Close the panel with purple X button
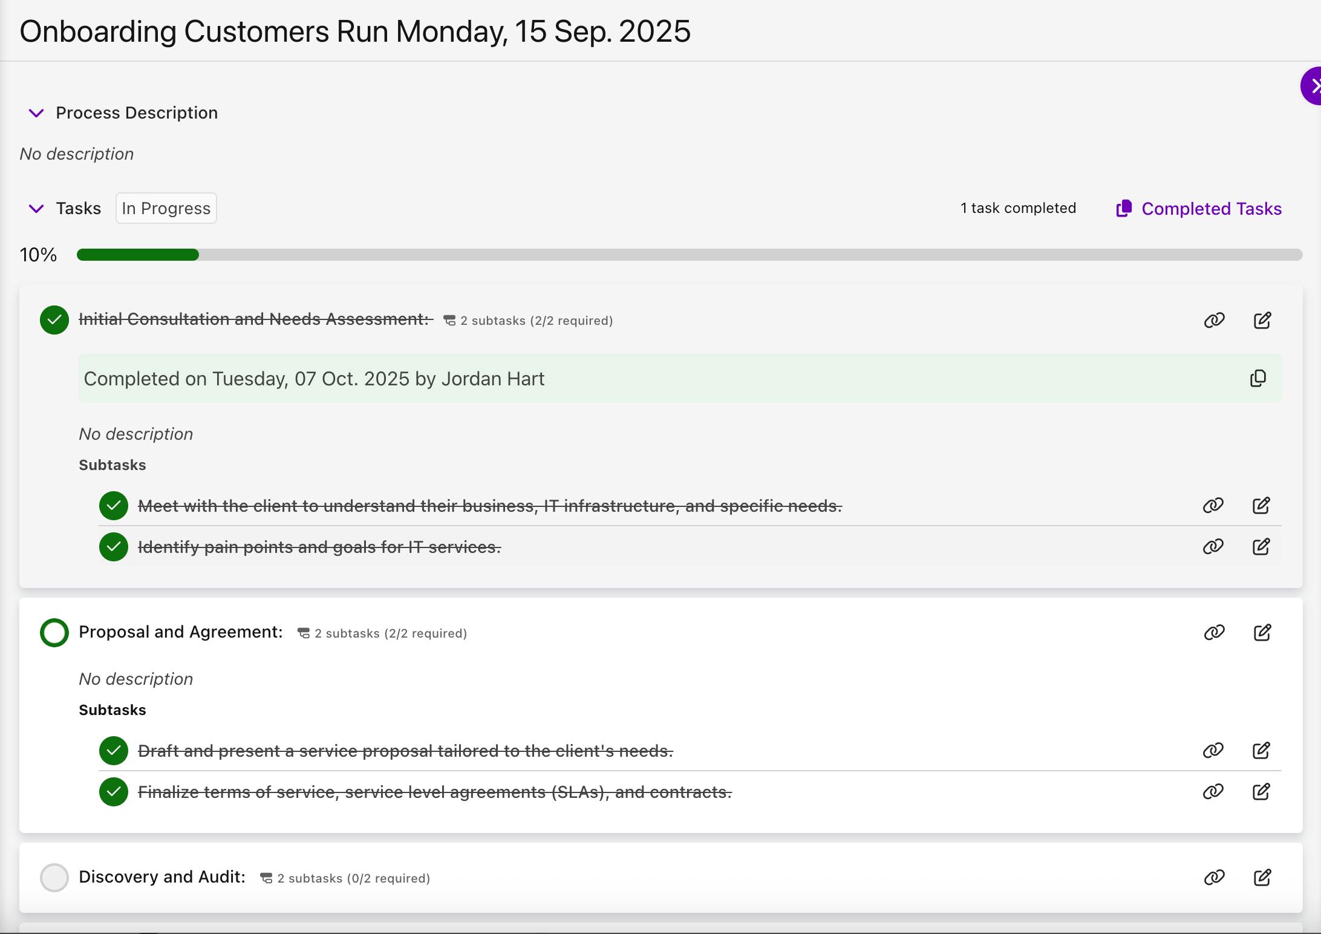The height and width of the screenshot is (934, 1321). coord(1313,86)
